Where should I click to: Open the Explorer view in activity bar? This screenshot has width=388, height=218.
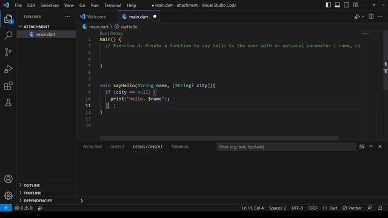(x=8, y=19)
